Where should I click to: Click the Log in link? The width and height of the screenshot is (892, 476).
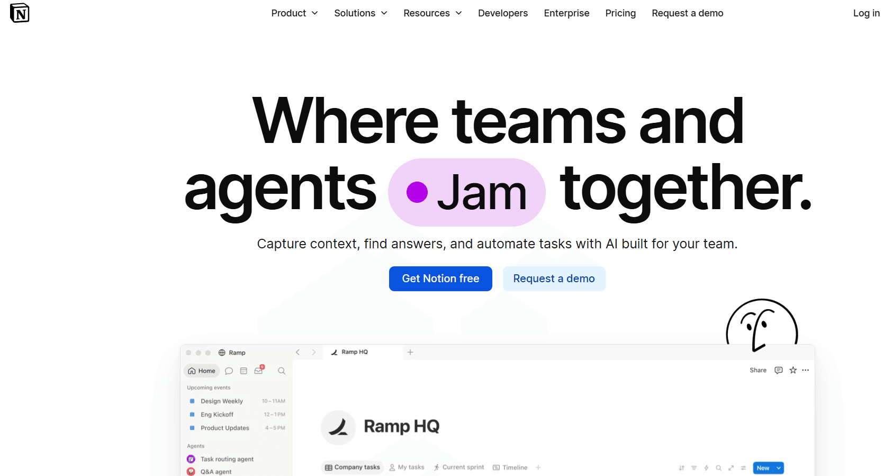(866, 13)
